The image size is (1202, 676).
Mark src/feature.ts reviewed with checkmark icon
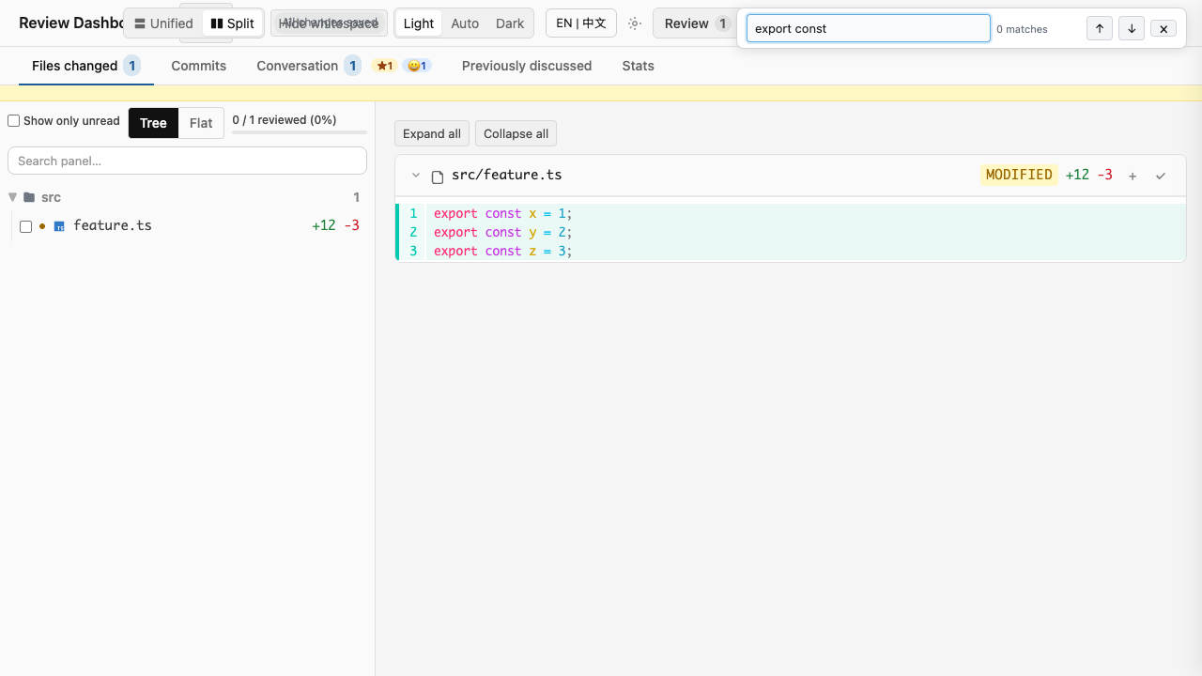coord(1161,176)
